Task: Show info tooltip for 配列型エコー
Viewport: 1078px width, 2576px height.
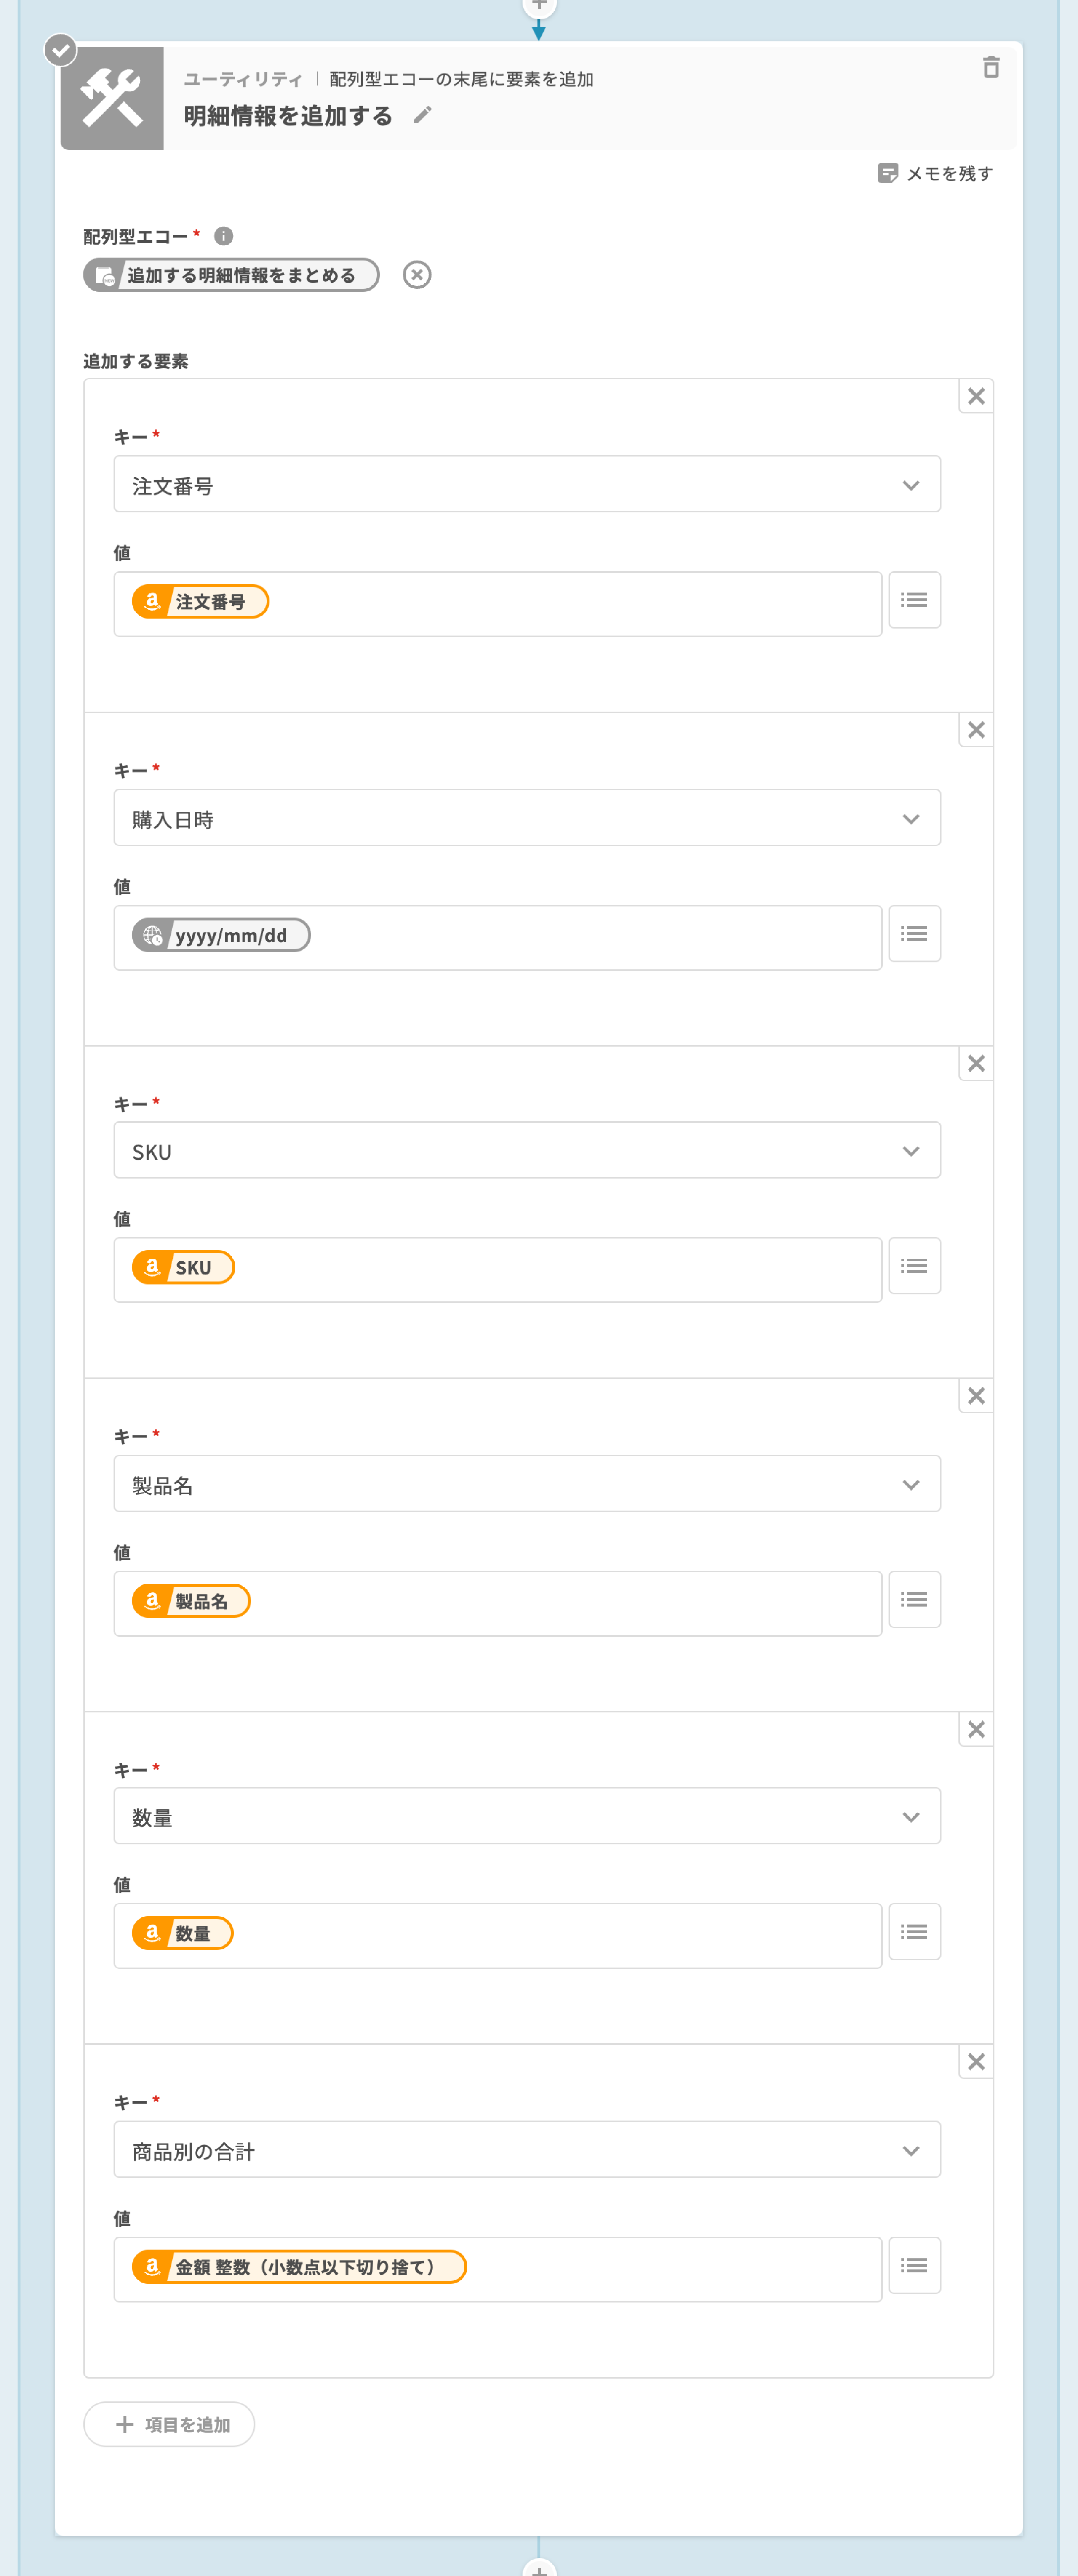Action: coord(224,236)
